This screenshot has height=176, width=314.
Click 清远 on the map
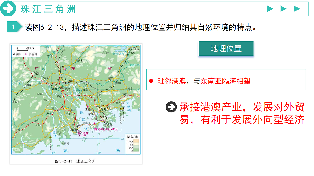click(x=49, y=56)
